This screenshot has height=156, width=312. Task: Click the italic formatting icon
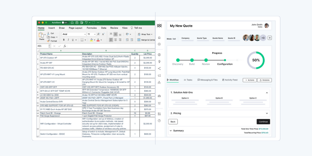pyautogui.click(x=68, y=40)
